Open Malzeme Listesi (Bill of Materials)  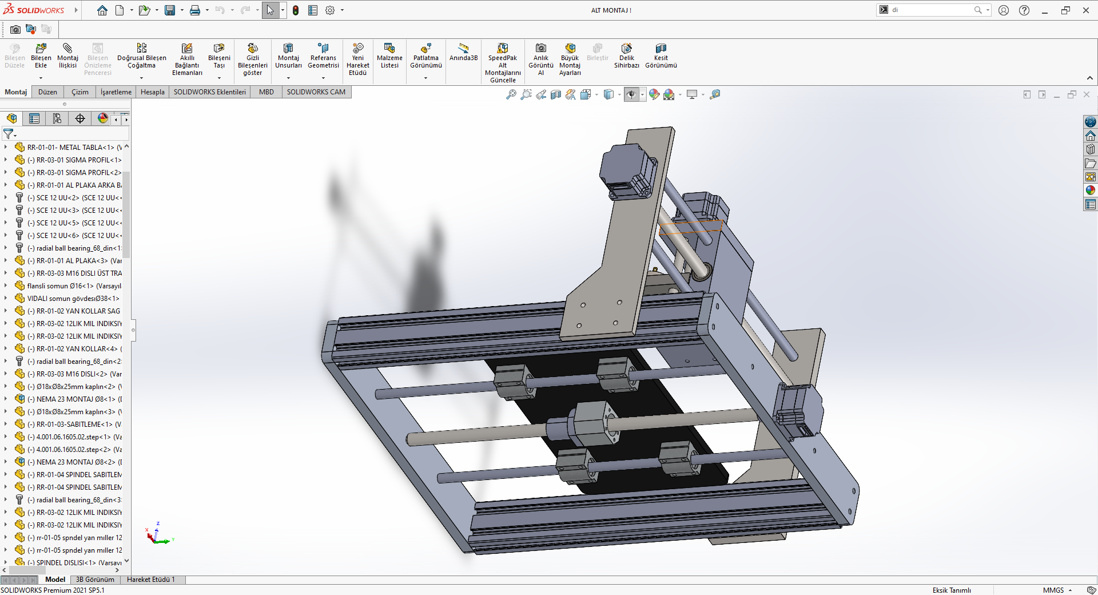coord(389,55)
